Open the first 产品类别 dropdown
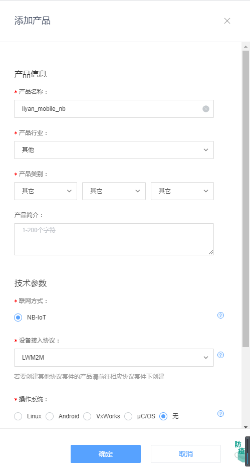This screenshot has height=470, width=250. (46, 191)
